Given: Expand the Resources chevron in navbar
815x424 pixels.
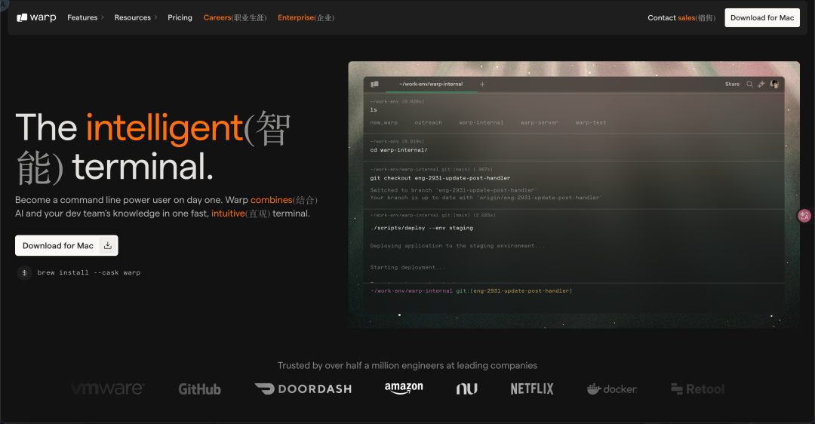Looking at the screenshot, I should click(x=155, y=17).
